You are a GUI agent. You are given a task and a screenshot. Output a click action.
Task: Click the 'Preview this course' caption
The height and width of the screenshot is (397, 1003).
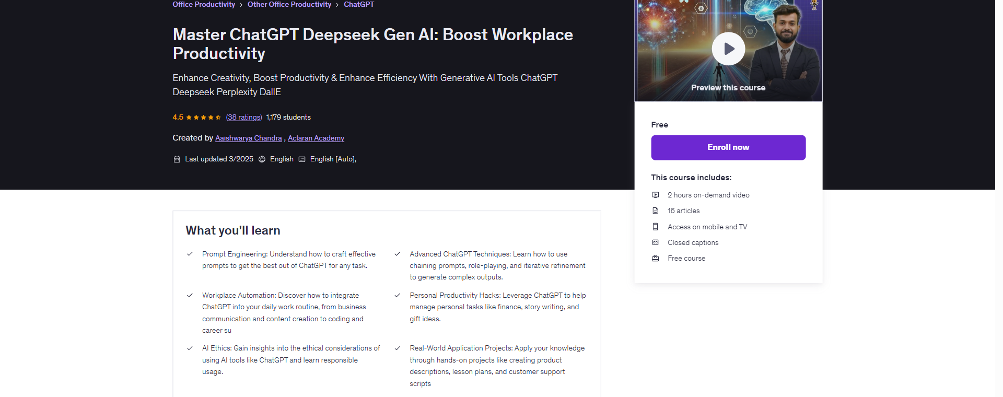pos(728,88)
